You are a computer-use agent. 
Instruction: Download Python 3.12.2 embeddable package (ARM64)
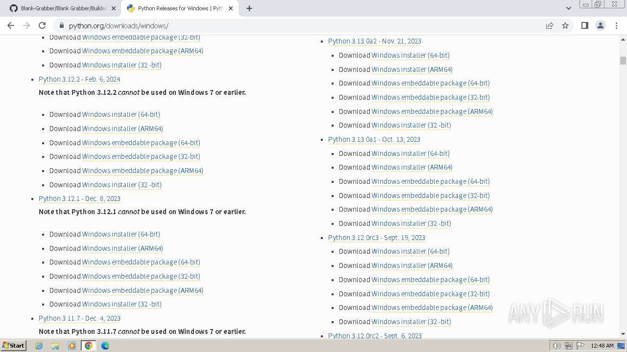[x=143, y=171]
